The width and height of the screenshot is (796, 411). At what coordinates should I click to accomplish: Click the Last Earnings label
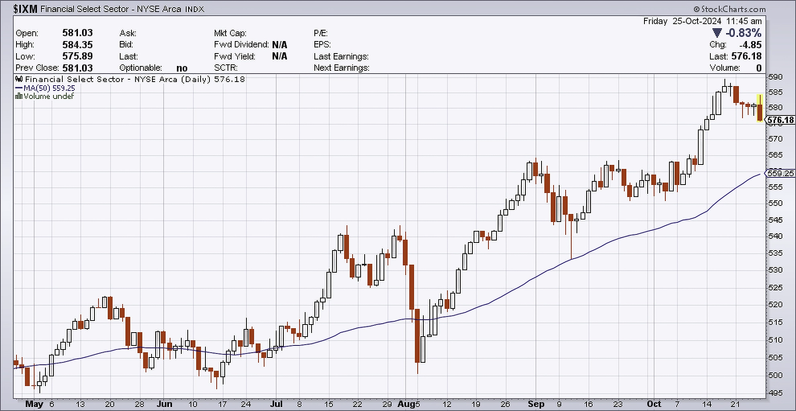(x=341, y=56)
